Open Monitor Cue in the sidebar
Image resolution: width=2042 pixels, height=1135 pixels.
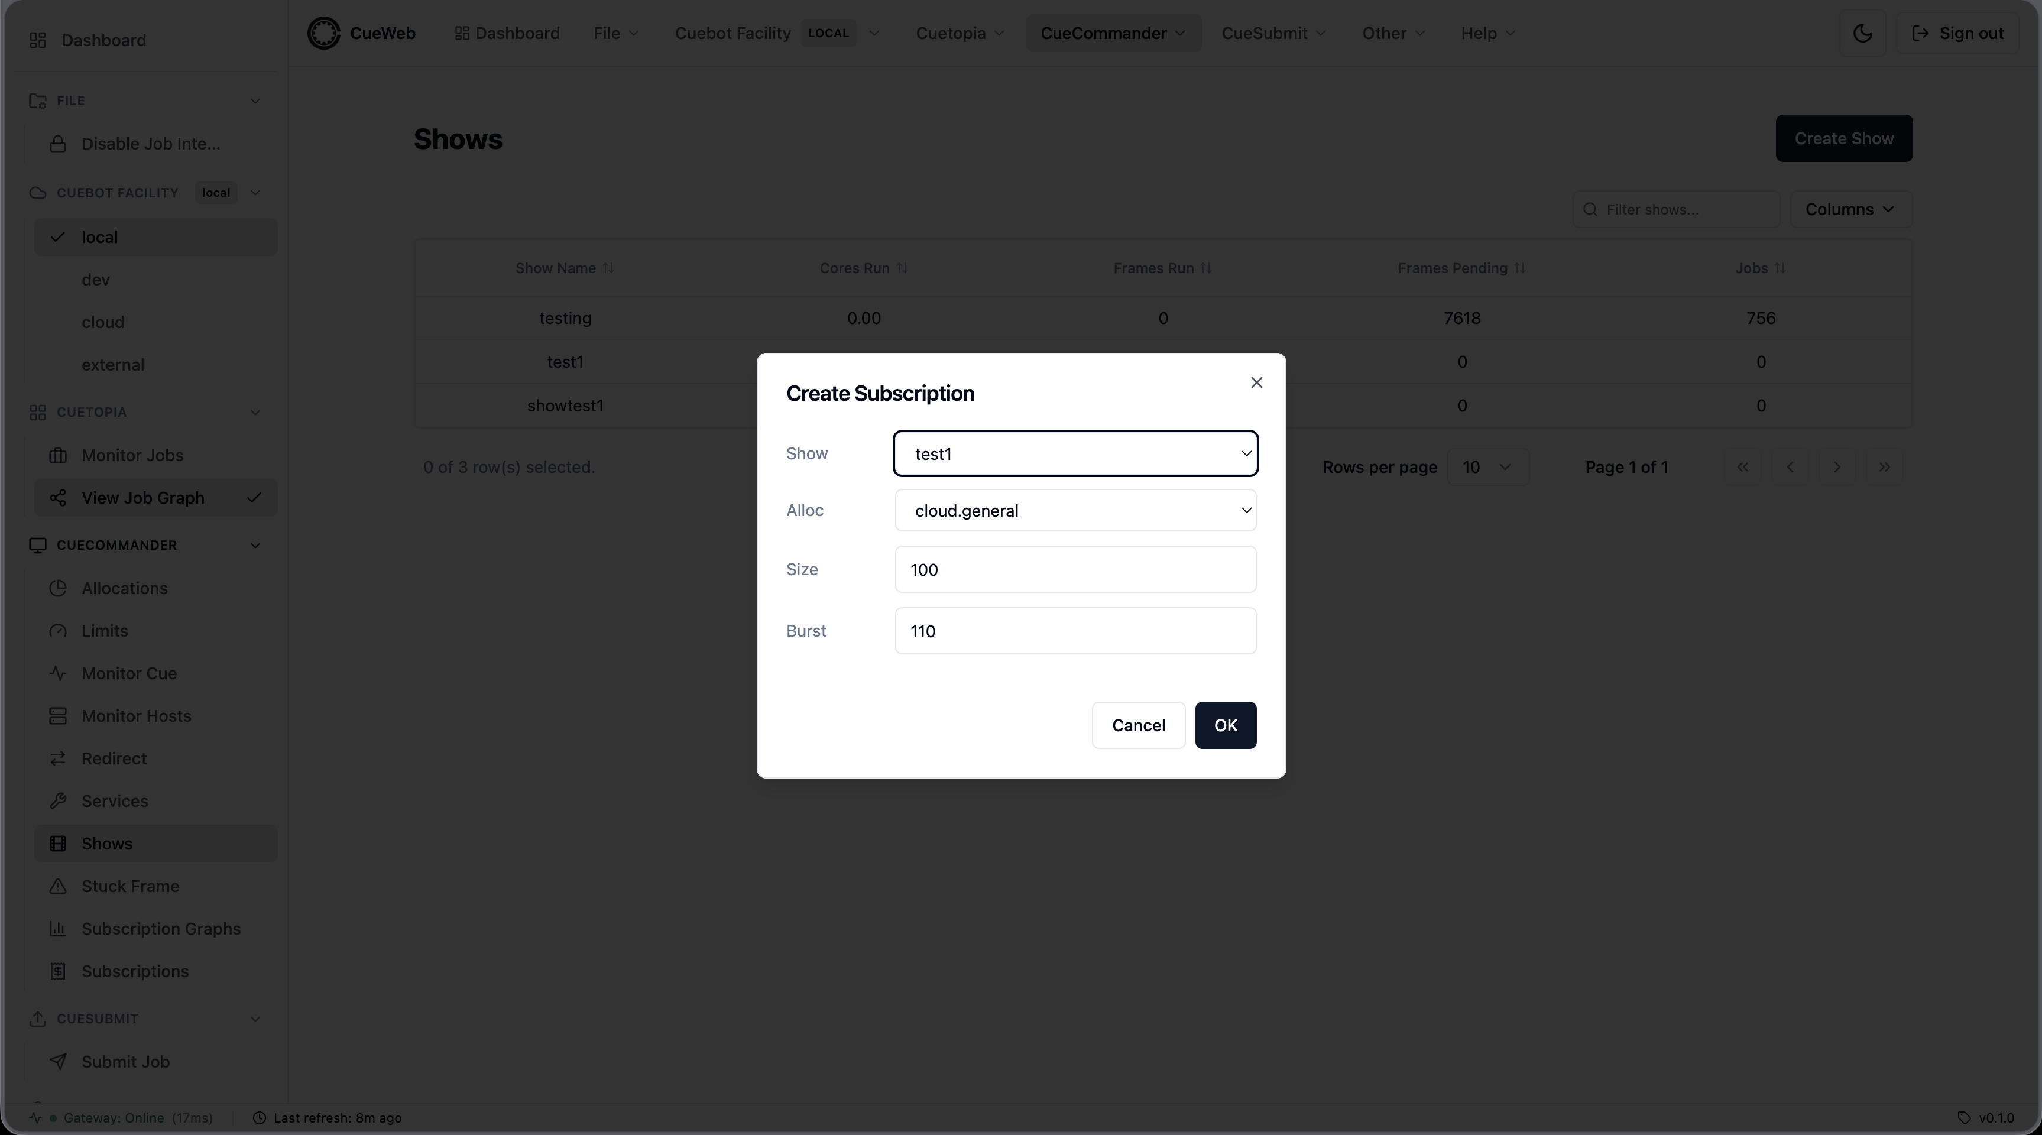[x=155, y=674]
